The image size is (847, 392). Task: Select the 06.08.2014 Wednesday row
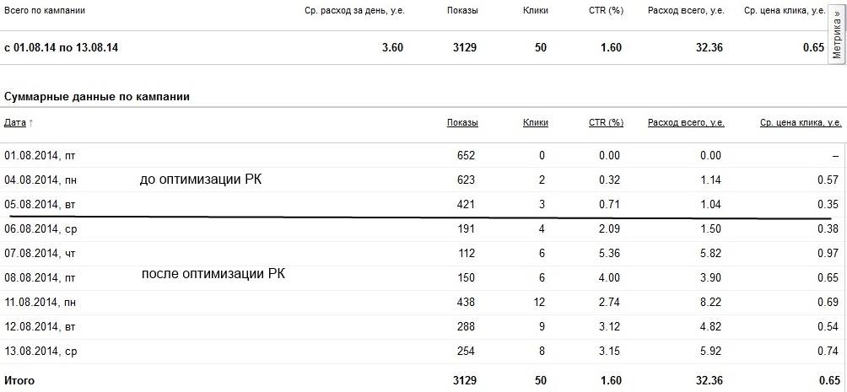coord(423,229)
